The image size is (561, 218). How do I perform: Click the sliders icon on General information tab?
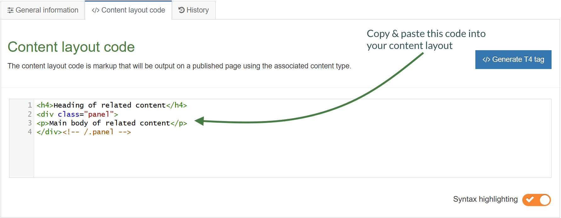point(10,10)
